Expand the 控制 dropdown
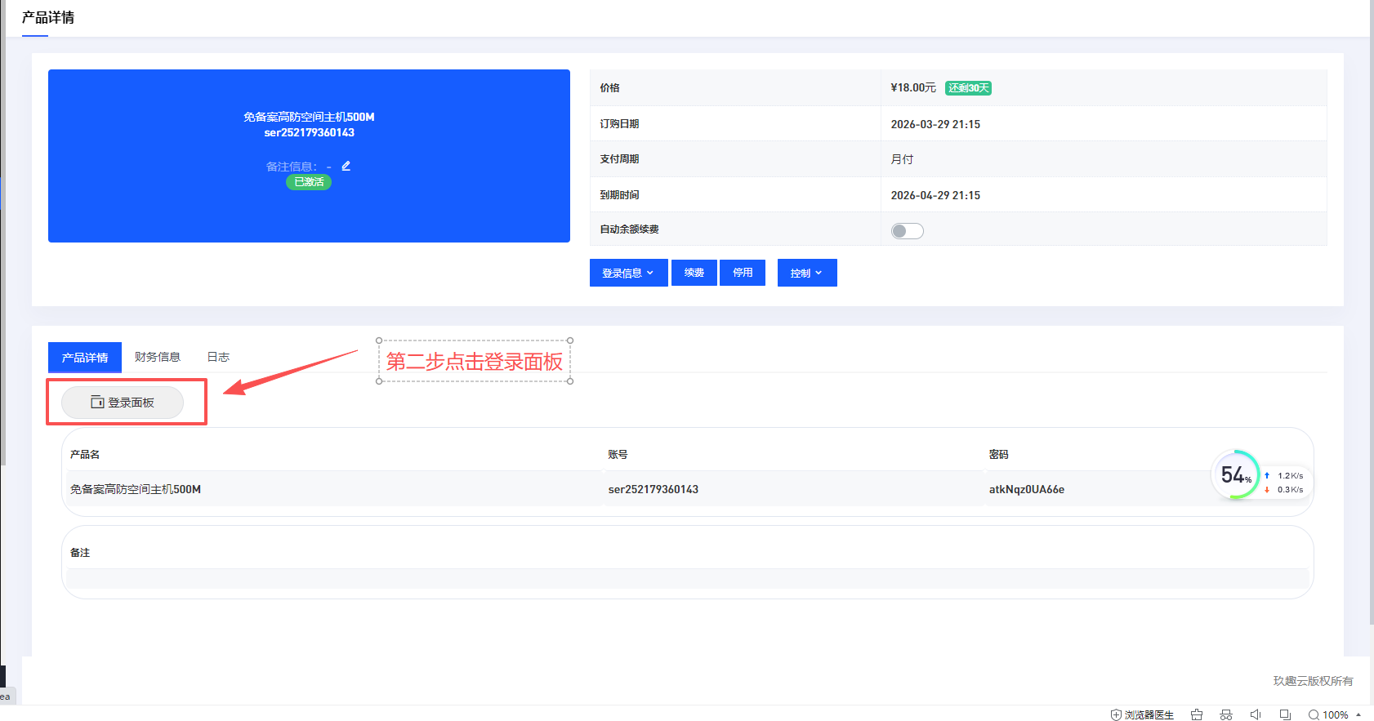 tap(806, 273)
